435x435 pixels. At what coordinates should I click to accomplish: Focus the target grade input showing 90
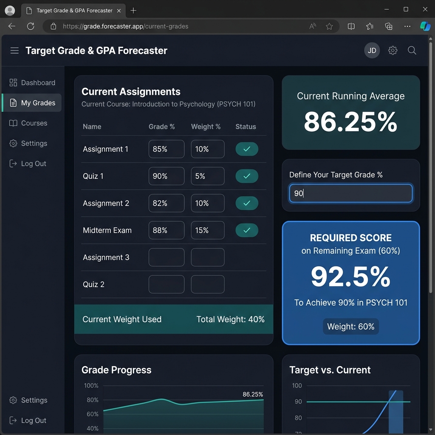350,193
